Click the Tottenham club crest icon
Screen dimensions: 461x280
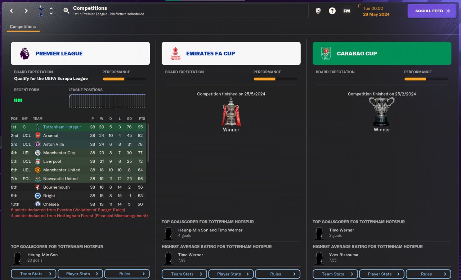pos(41,11)
